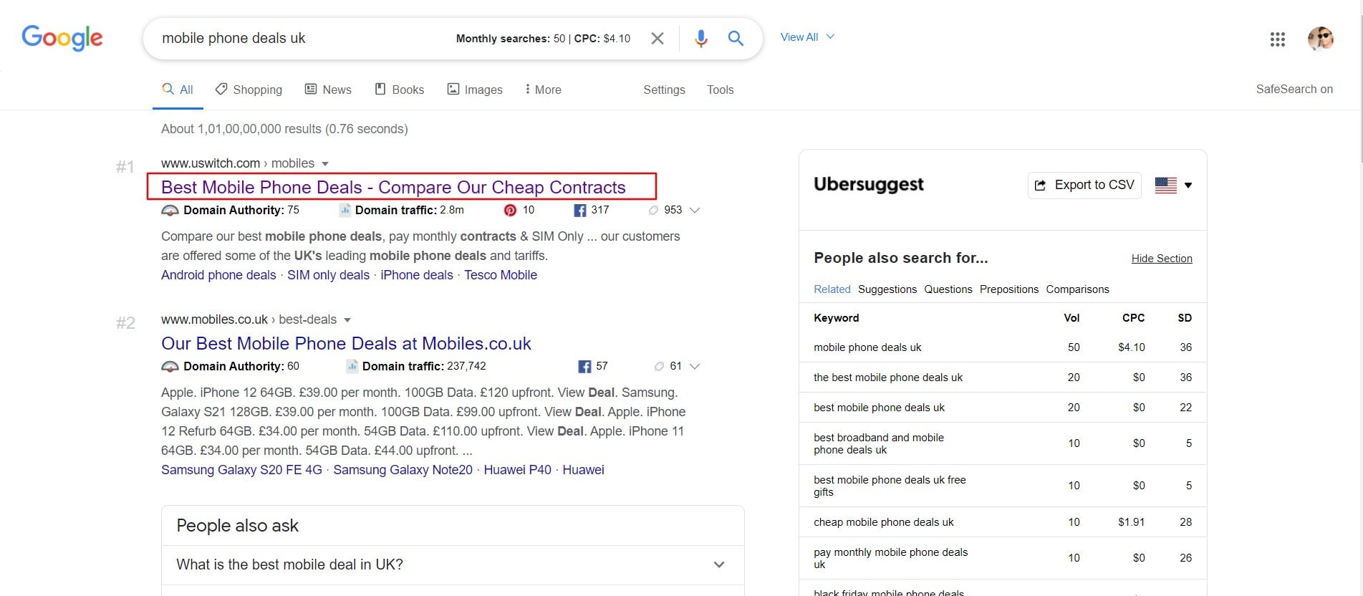Viewport: 1363px width, 596px height.
Task: Click keyword 'best broadband and mobile phone deals uk'
Action: (x=879, y=443)
